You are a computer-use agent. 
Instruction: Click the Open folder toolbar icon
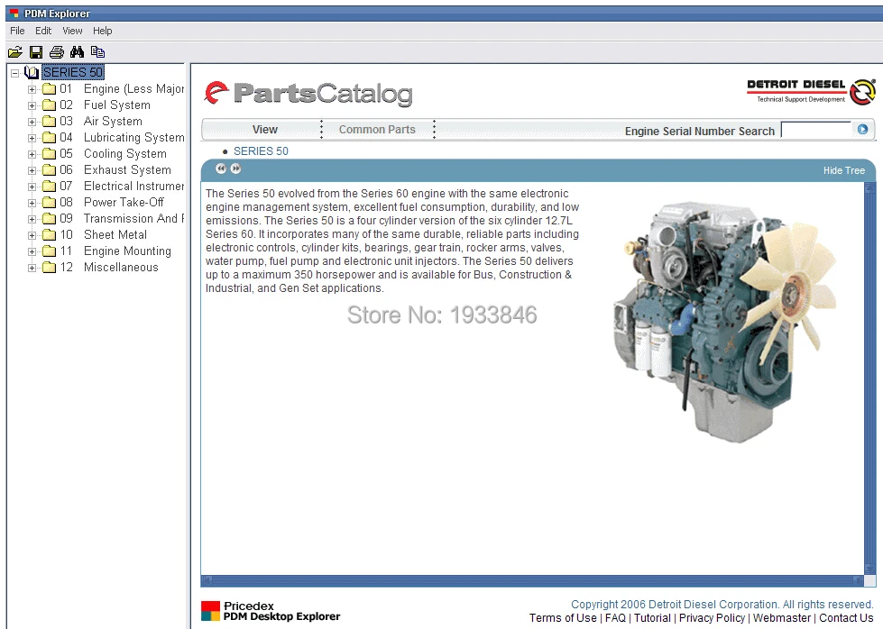click(x=15, y=52)
